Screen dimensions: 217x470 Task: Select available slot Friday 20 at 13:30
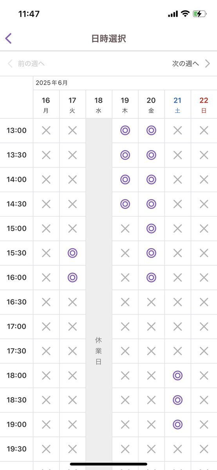(x=151, y=155)
